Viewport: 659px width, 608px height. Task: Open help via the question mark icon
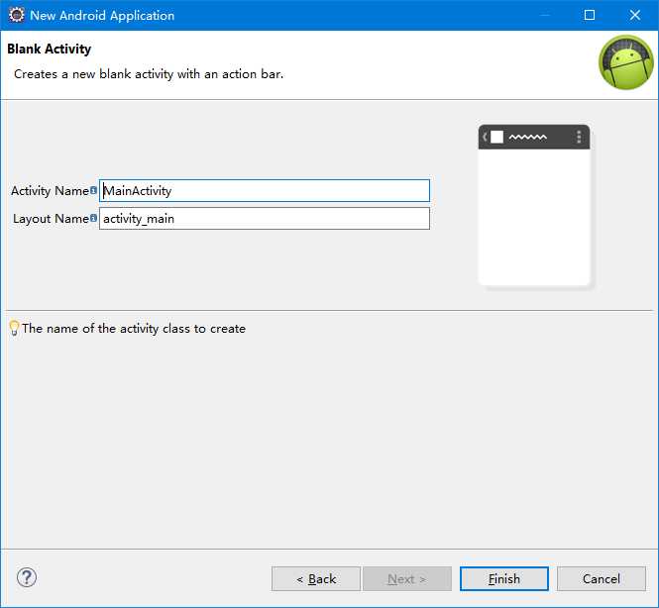coord(27,577)
